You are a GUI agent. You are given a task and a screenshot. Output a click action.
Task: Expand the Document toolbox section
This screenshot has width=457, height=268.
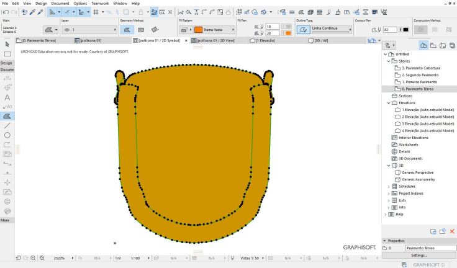[7, 69]
